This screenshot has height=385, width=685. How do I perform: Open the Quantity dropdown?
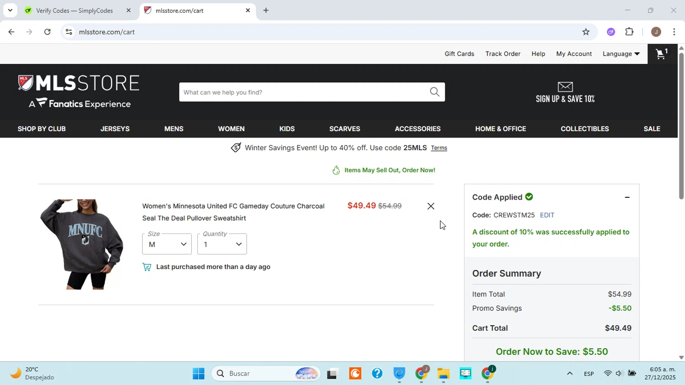click(x=222, y=244)
